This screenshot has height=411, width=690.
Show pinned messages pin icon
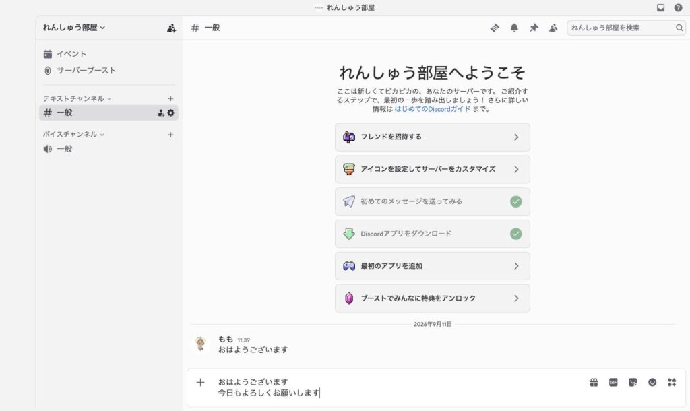pos(534,28)
